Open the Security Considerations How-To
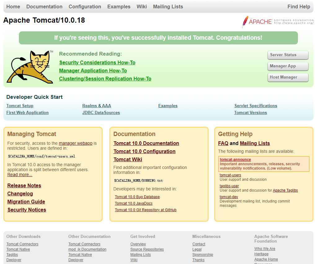315x264 pixels. coord(97,62)
